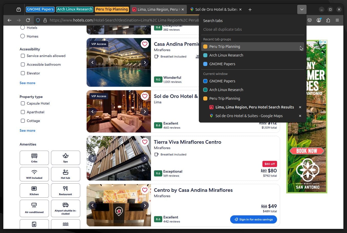Enable the Capsule Hotel property type

pos(23,103)
